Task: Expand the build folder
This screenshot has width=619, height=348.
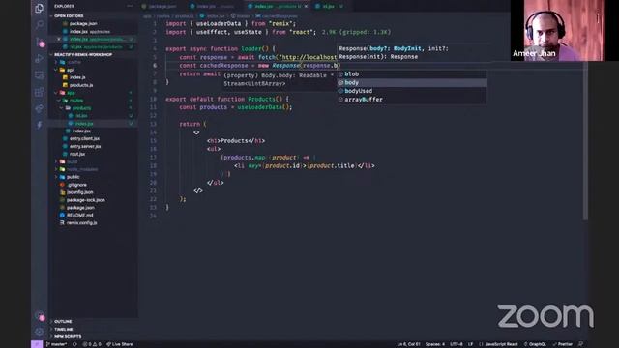Action: [x=72, y=161]
